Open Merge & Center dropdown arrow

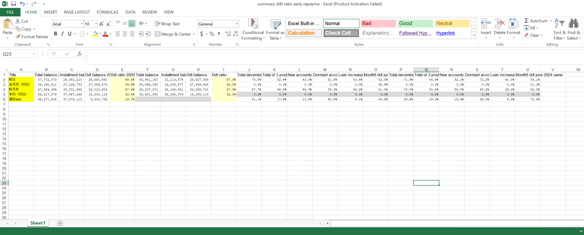[x=194, y=34]
